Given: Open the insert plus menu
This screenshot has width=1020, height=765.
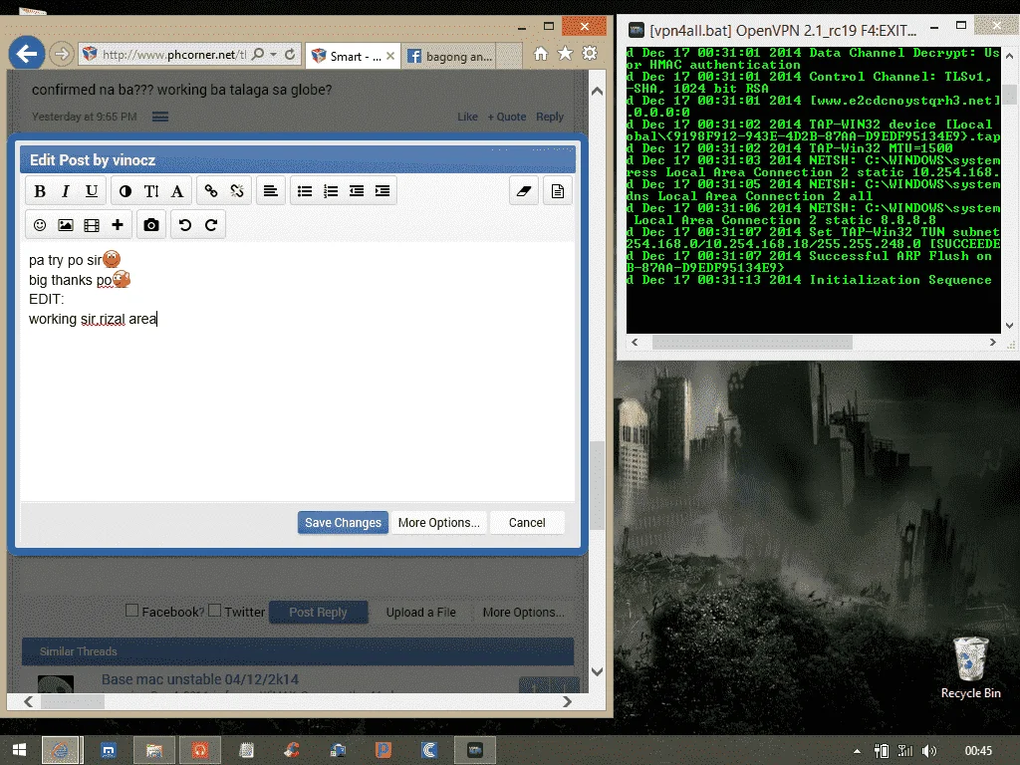Looking at the screenshot, I should pyautogui.click(x=118, y=225).
